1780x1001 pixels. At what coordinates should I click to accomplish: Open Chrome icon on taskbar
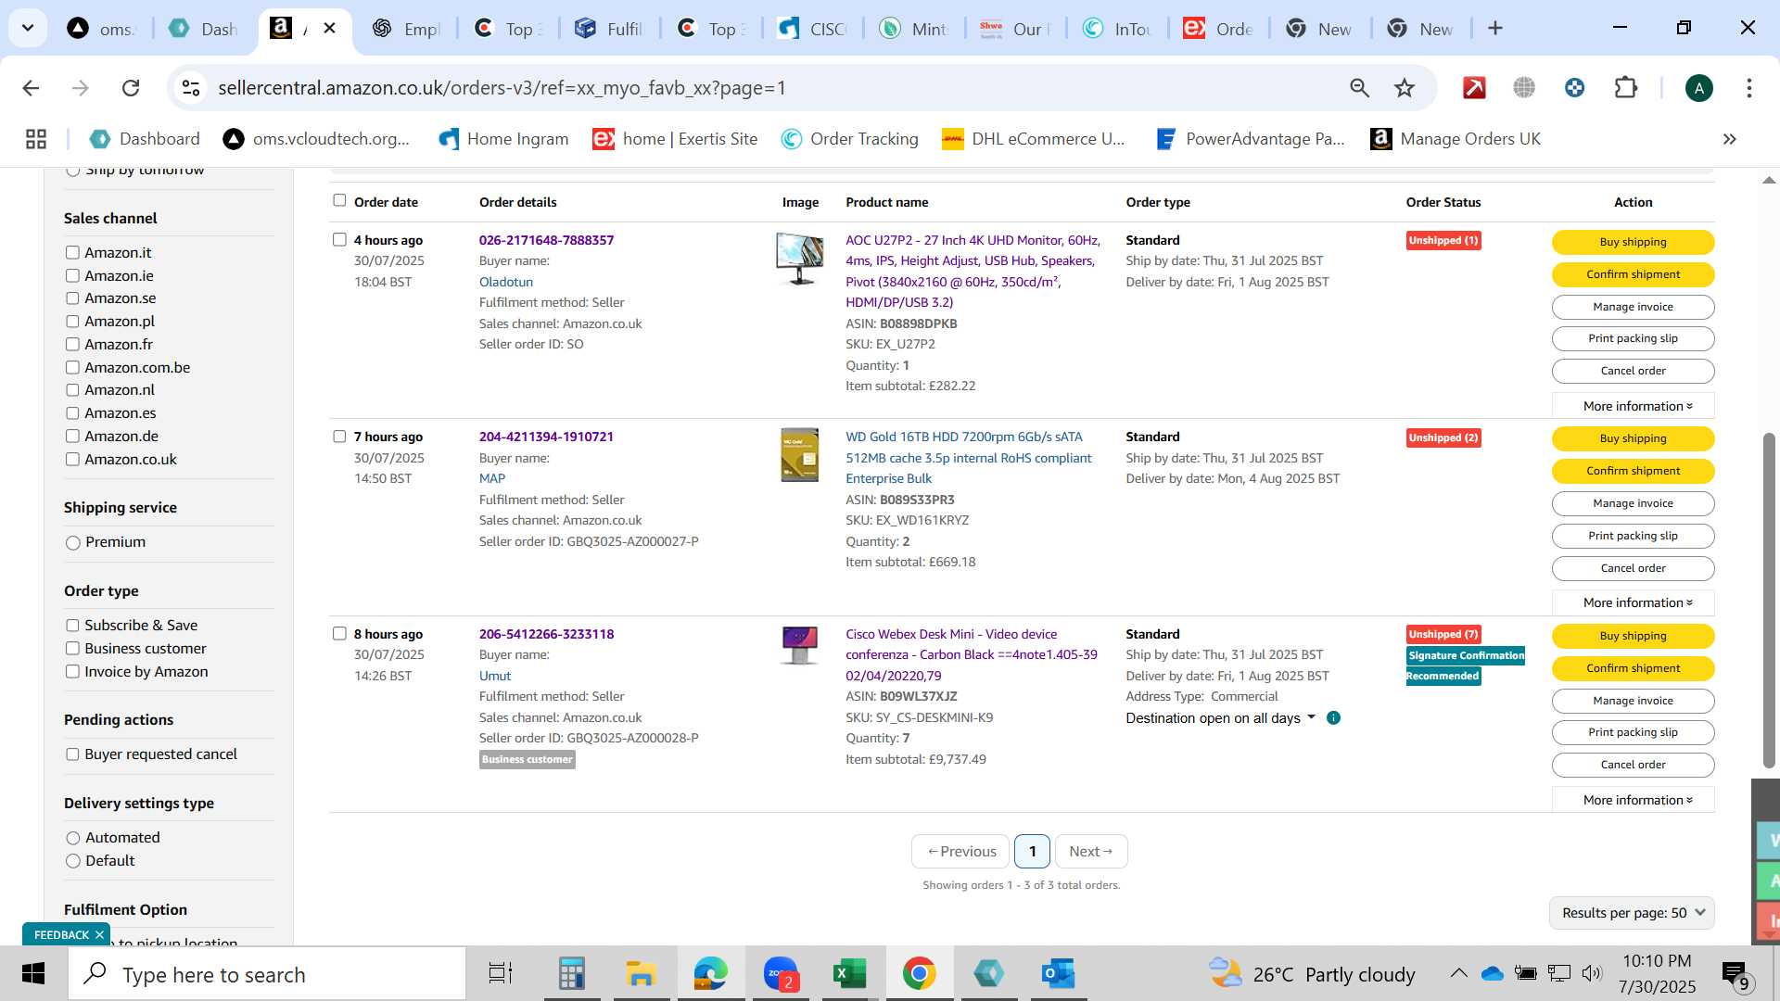pos(919,974)
